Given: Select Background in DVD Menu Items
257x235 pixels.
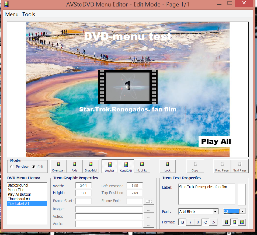Looking at the screenshot, I should tap(27, 185).
